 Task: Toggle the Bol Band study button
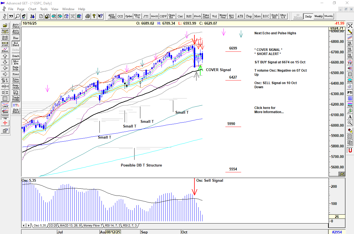click(x=16, y=44)
